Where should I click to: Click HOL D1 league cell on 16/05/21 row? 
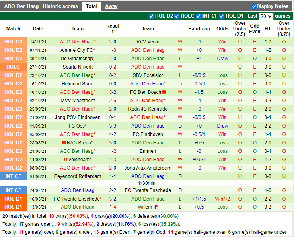click(13, 199)
